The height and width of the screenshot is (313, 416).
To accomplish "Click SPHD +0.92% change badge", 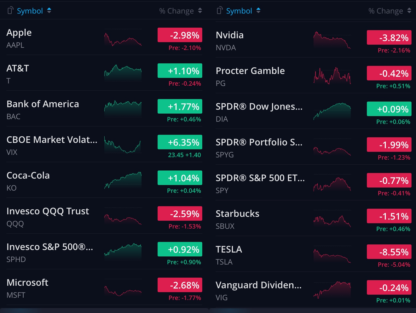I will tap(180, 249).
